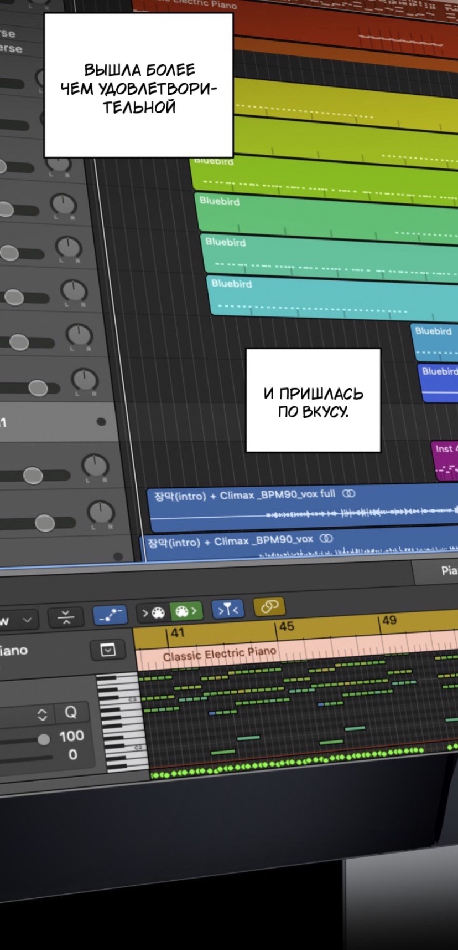The width and height of the screenshot is (458, 950).
Task: Select the purple Inst 4 region
Action: point(445,461)
